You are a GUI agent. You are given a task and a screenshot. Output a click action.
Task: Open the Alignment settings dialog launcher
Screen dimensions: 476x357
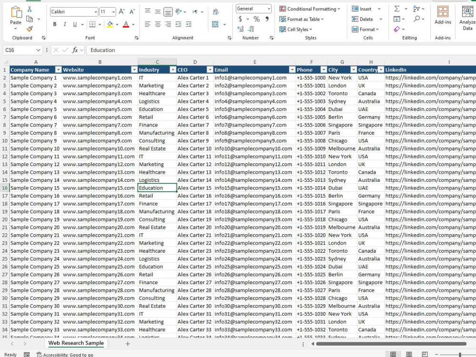pos(229,38)
